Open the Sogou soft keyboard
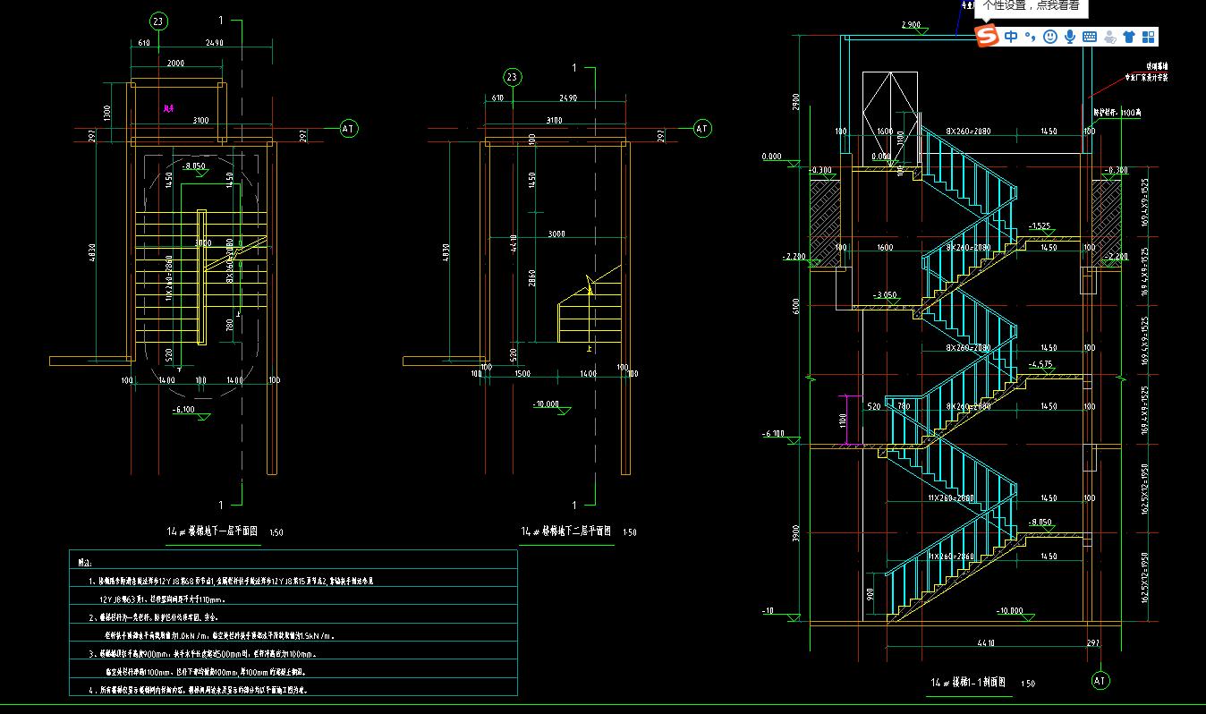The width and height of the screenshot is (1206, 714). (1090, 37)
